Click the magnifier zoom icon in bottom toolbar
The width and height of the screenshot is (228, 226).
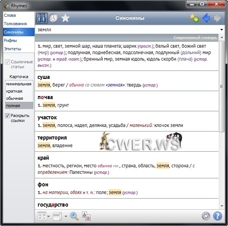[x=74, y=216]
